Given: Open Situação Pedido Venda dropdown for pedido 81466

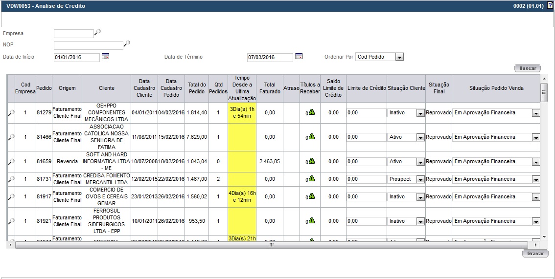Looking at the screenshot, I should coord(535,137).
